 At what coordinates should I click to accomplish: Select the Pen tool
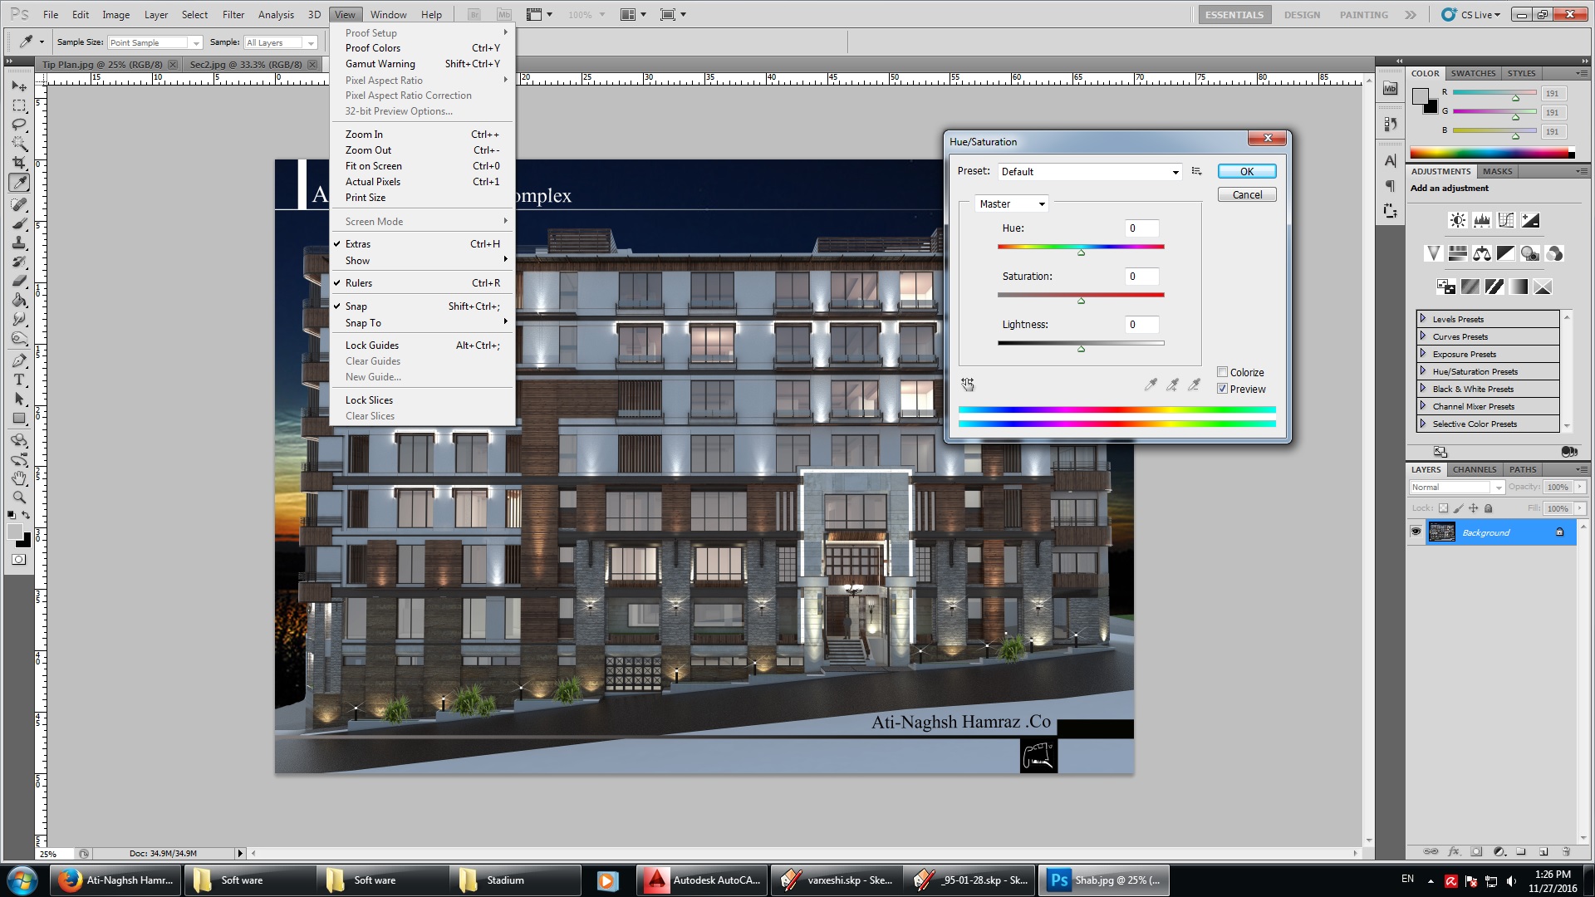pyautogui.click(x=19, y=360)
